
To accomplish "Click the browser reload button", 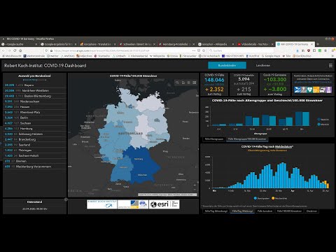I will coord(15,50).
